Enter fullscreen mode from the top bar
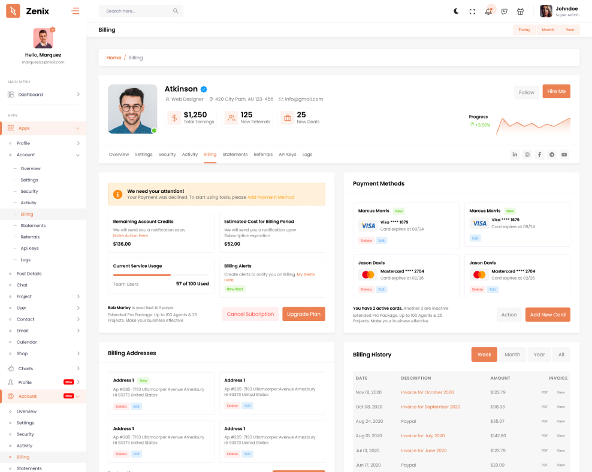Image resolution: width=592 pixels, height=472 pixels. (472, 11)
